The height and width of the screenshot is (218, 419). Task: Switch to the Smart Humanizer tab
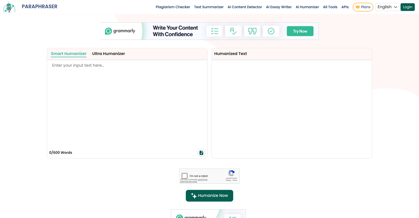(x=69, y=54)
